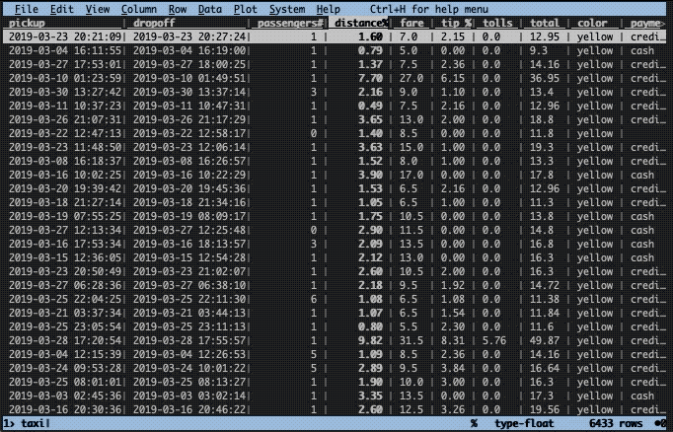Image resolution: width=673 pixels, height=432 pixels.
Task: Open the System menu
Action: tap(287, 9)
